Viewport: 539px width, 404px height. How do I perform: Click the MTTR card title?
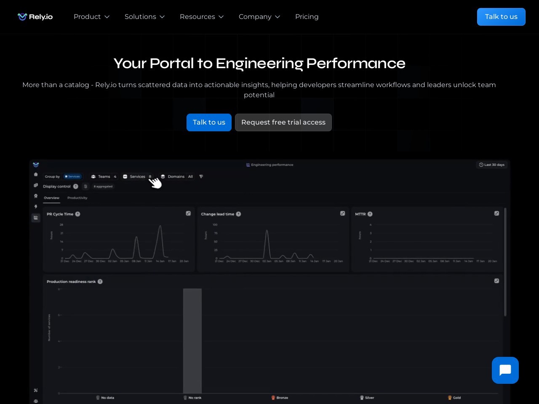[360, 214]
